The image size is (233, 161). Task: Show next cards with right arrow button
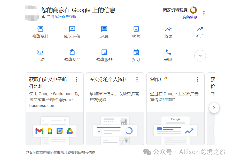[x=214, y=108]
